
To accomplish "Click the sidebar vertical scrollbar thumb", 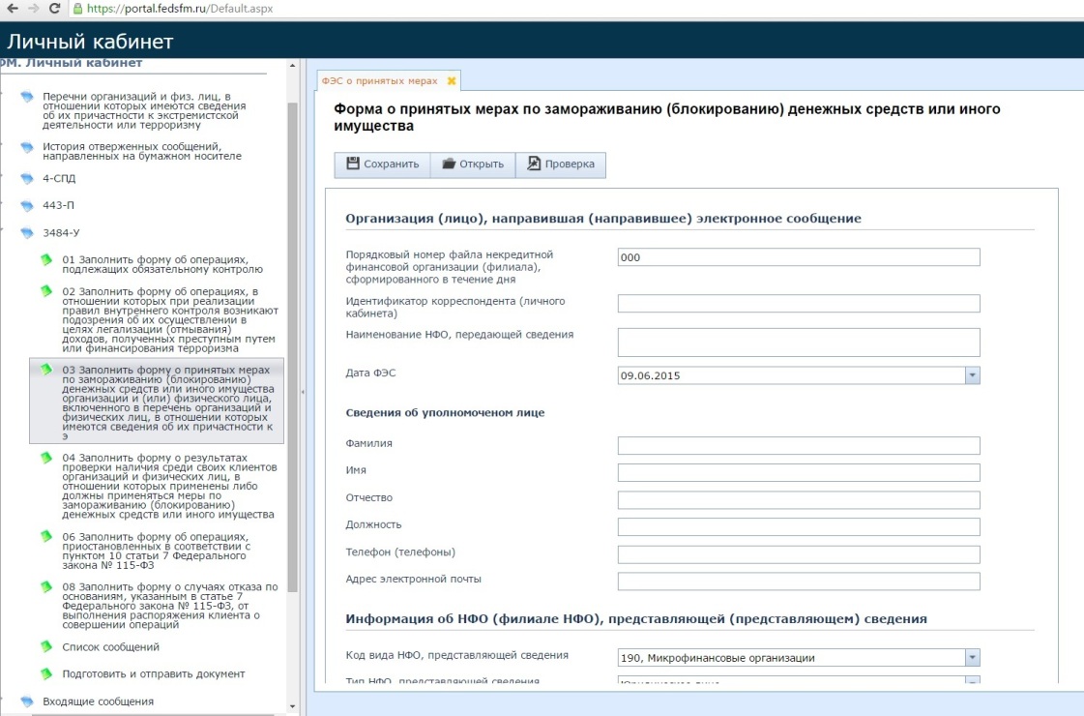I will coord(292,347).
